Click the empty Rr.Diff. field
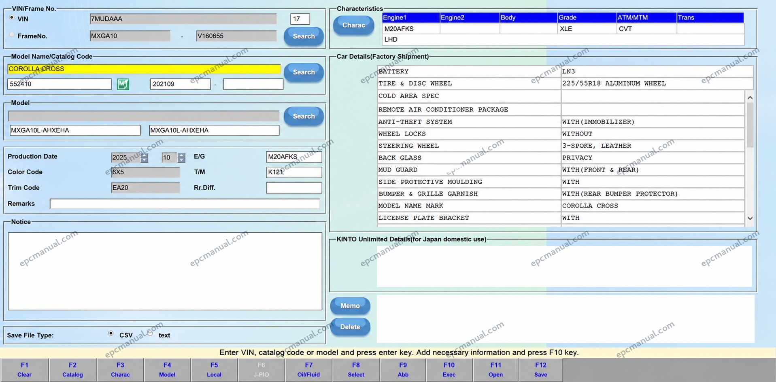776x382 pixels. coord(294,188)
